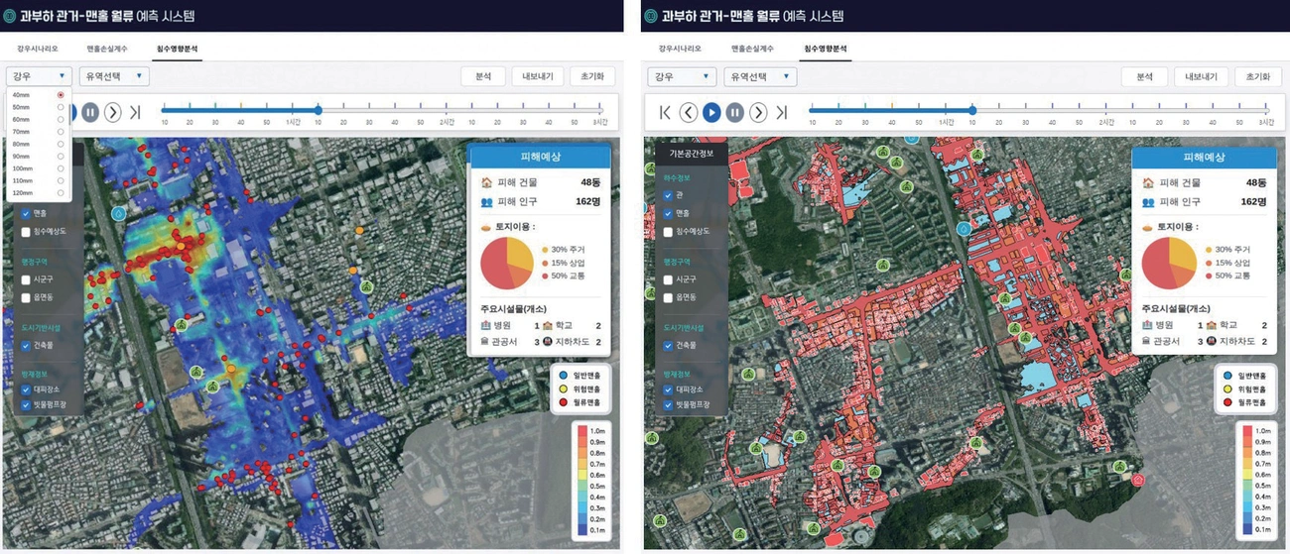Click the 지하차도 icon in right facilities list
The image size is (1290, 554).
click(x=1213, y=341)
